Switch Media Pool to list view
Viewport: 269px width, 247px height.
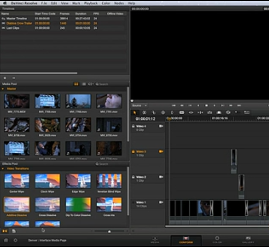[x=84, y=84]
